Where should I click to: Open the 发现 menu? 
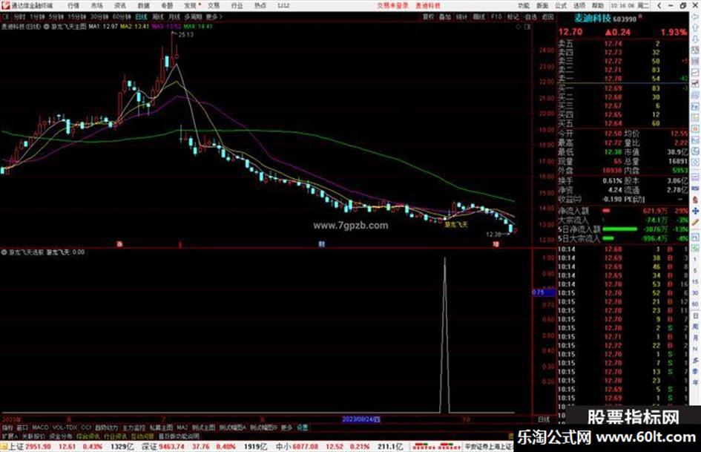click(x=191, y=5)
